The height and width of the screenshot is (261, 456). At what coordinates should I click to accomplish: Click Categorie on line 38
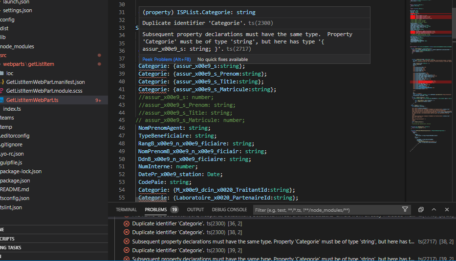[x=152, y=66]
